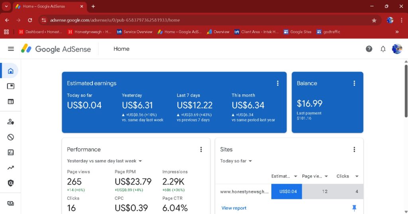Click the www.honestynewsgh site row

244,191
